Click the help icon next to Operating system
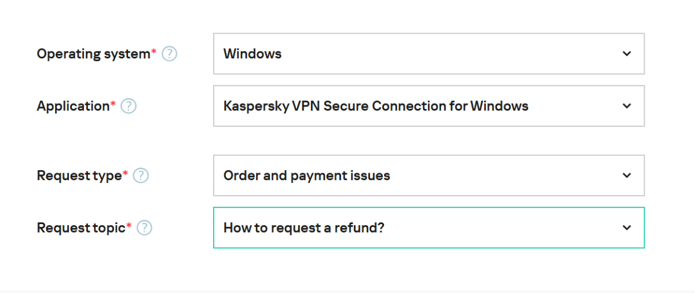Image resolution: width=695 pixels, height=293 pixels. [x=169, y=54]
